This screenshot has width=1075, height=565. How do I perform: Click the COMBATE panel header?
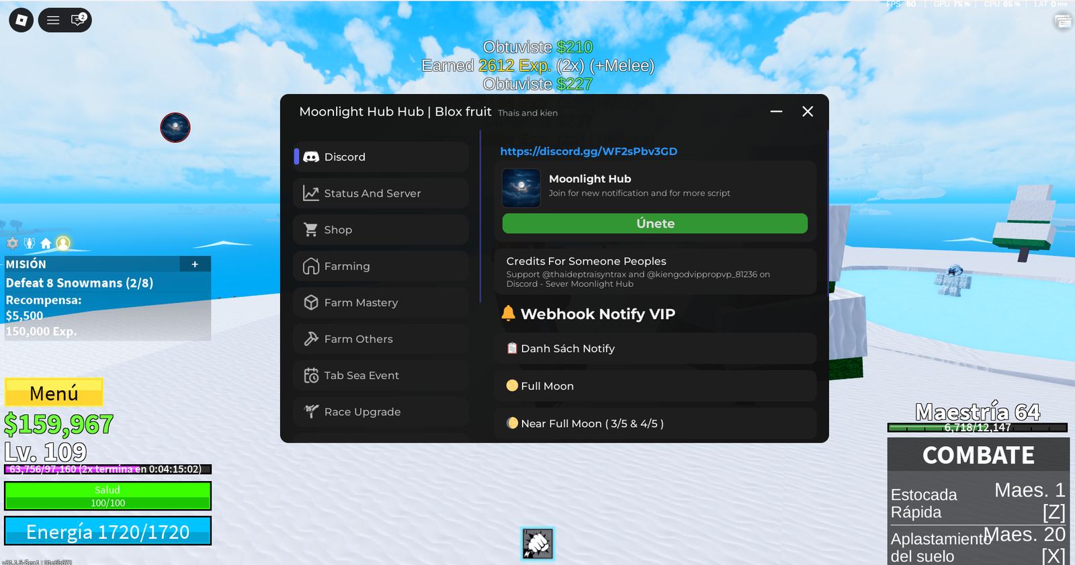pyautogui.click(x=978, y=455)
